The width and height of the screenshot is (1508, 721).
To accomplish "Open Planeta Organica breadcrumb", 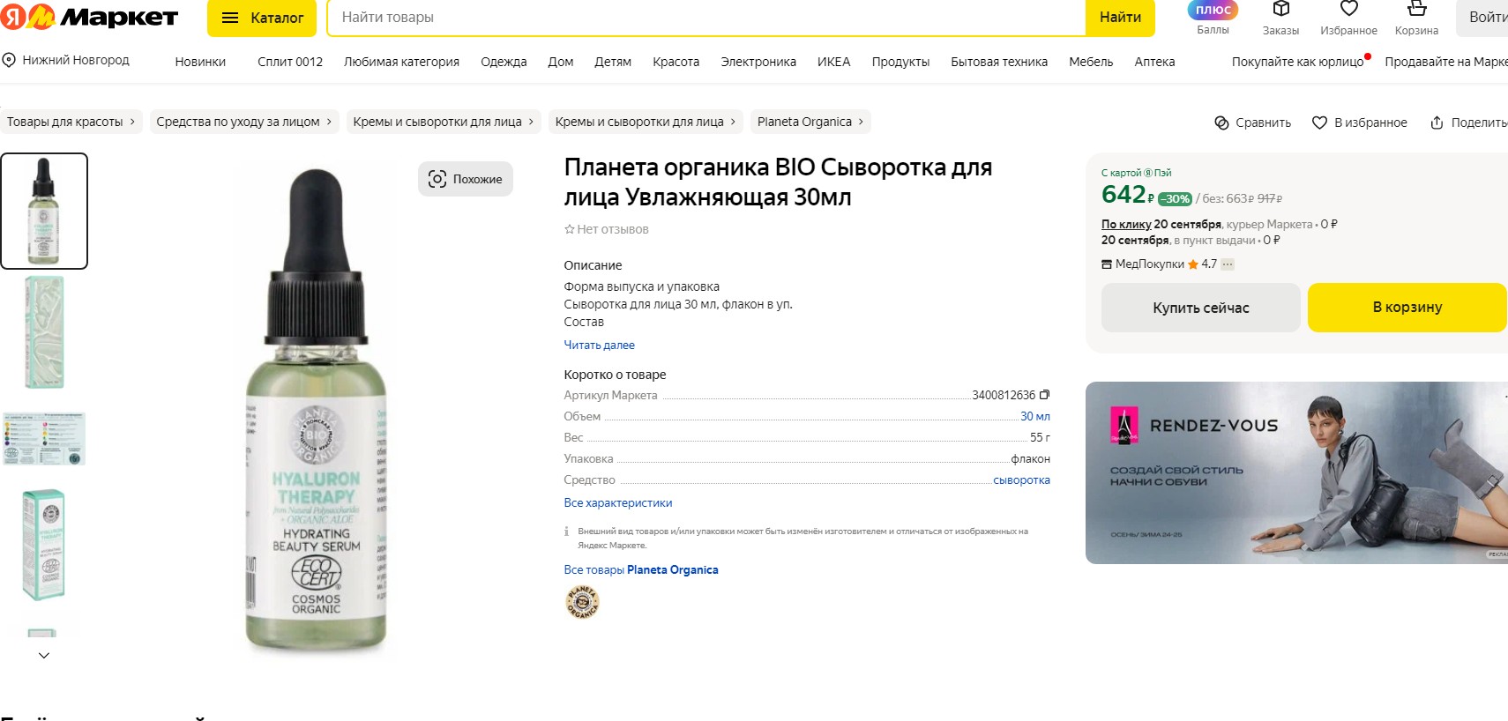I will [x=810, y=122].
